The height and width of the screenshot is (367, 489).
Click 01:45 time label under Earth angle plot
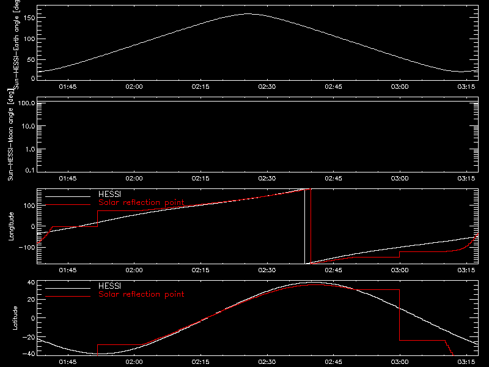pos(68,86)
